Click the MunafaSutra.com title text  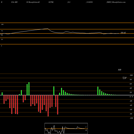point(119,2)
